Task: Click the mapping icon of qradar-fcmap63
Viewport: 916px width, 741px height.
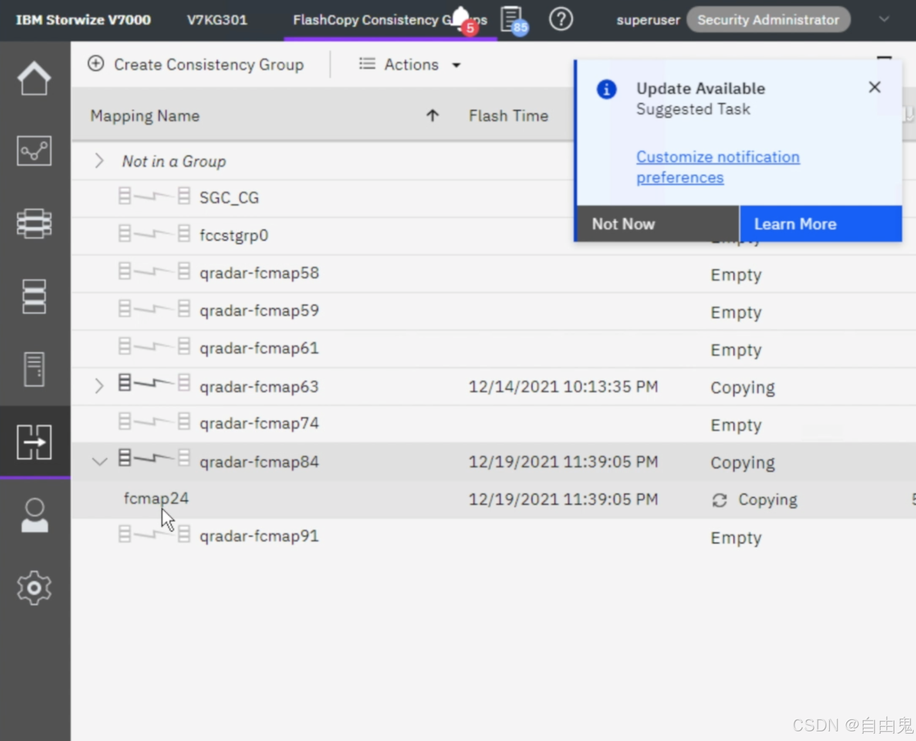Action: (x=154, y=383)
